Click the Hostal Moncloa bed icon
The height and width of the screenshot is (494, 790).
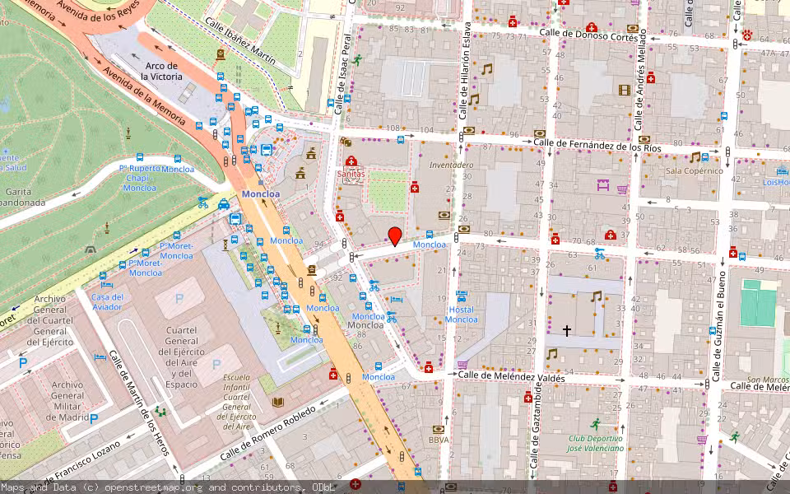[462, 296]
